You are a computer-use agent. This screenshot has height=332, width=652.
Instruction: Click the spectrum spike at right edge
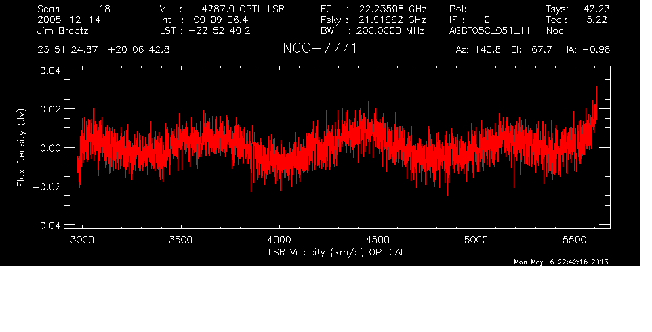[596, 91]
